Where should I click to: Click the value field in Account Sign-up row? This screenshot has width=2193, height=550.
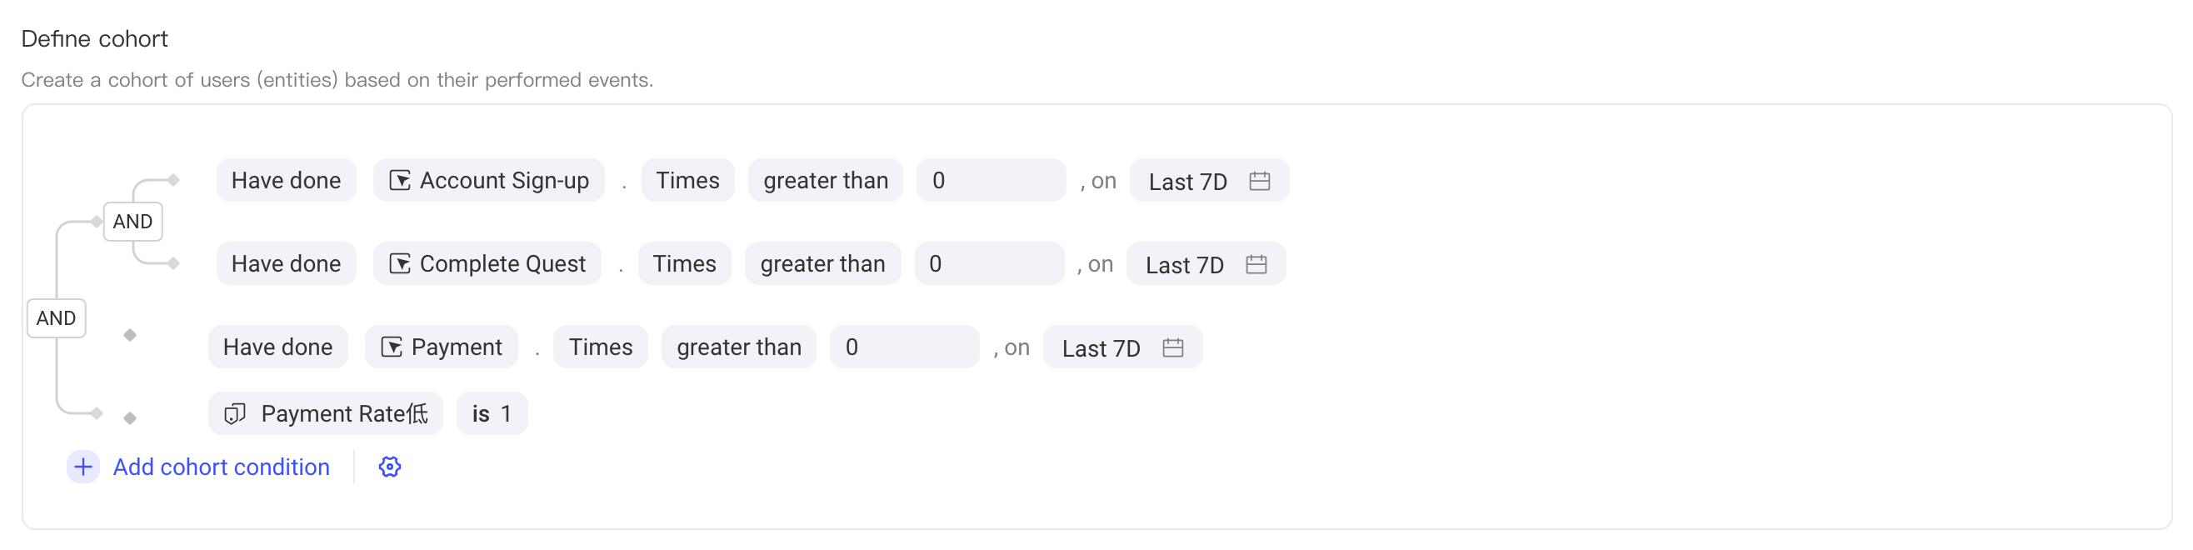991,181
